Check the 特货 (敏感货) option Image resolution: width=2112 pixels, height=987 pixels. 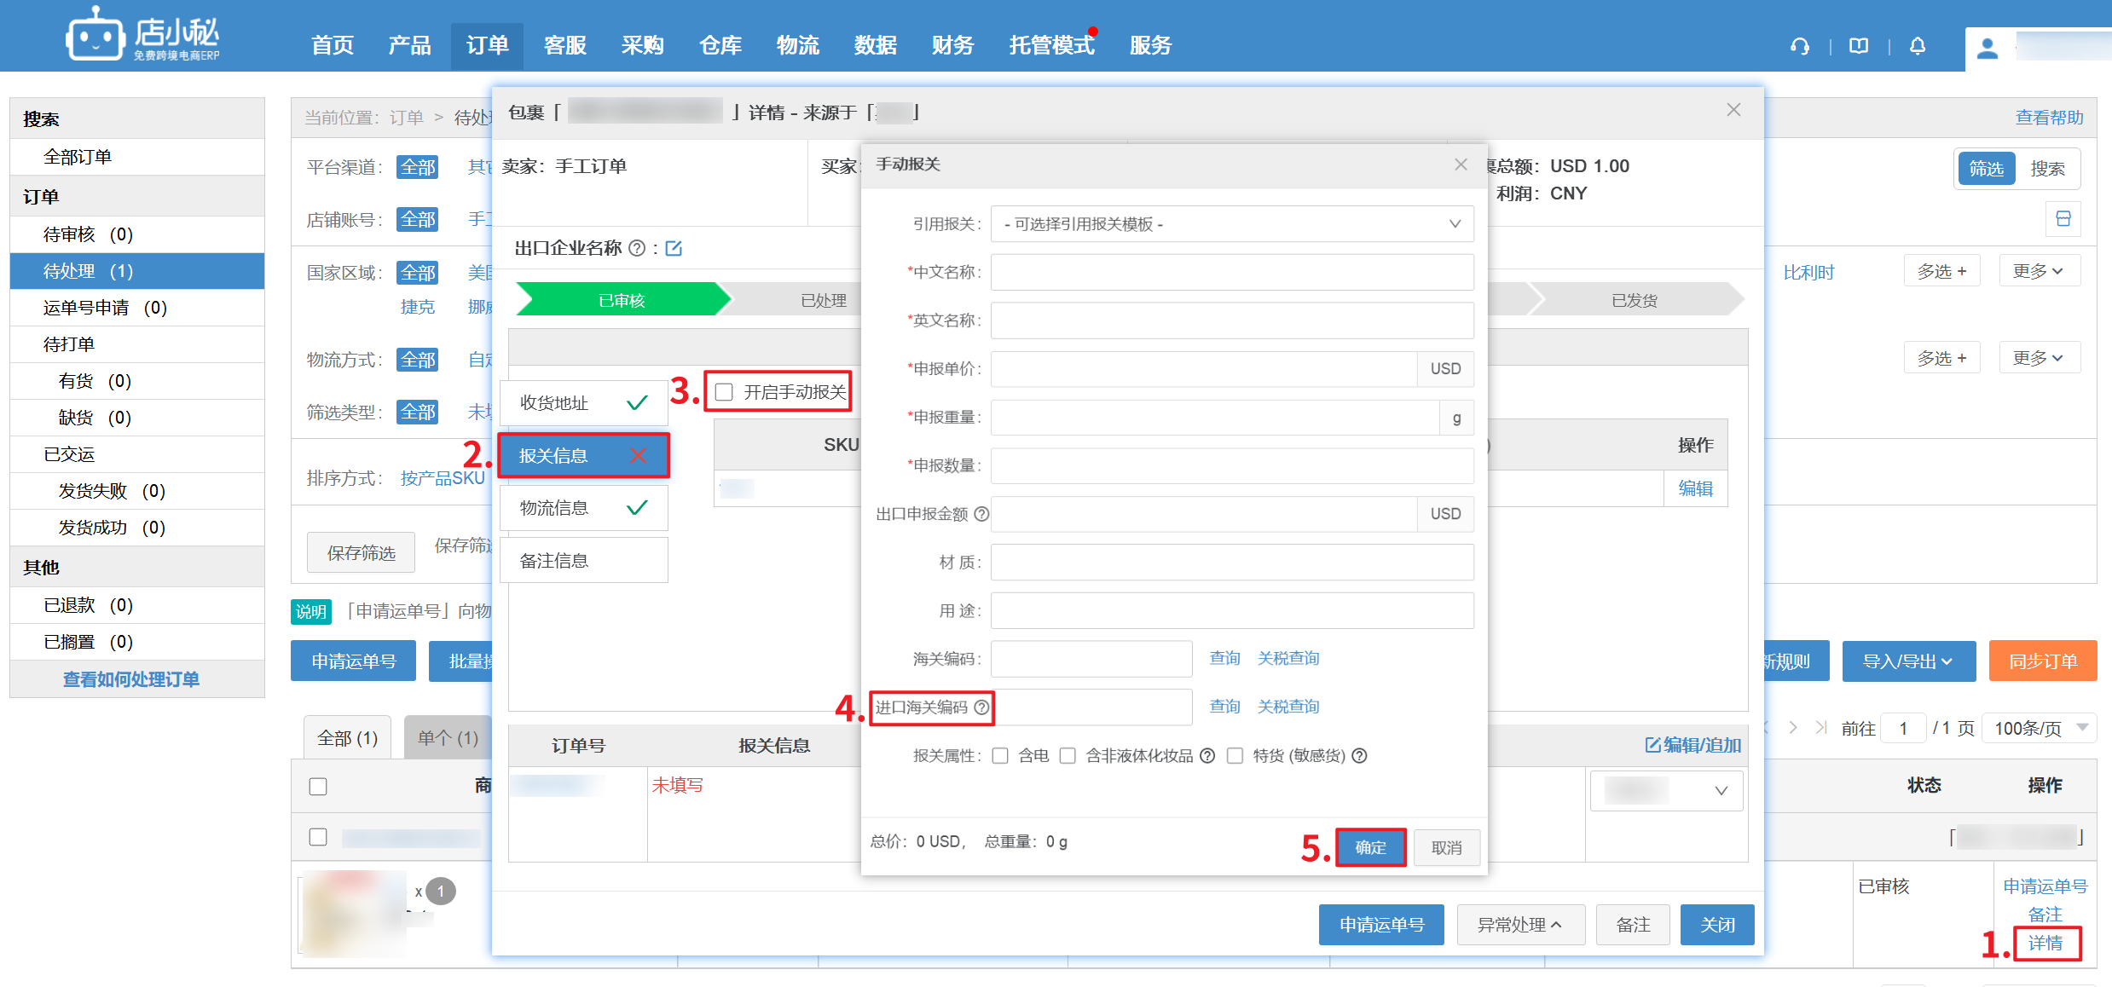(x=1235, y=756)
